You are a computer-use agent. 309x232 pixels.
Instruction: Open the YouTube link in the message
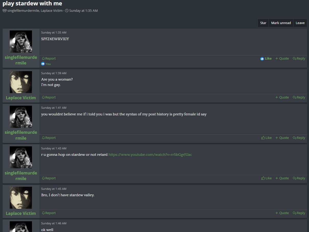pos(150,154)
